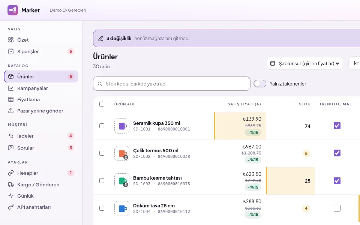Click the API anahtarları key icon
Viewport: 360px width, 225px height.
click(11, 207)
